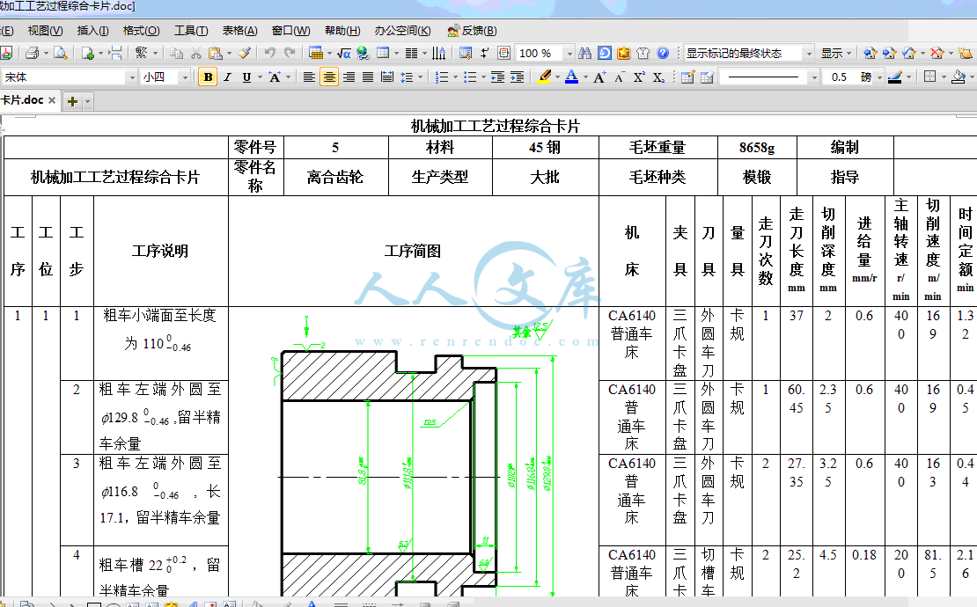Select the yellow highlight color tool

[545, 77]
